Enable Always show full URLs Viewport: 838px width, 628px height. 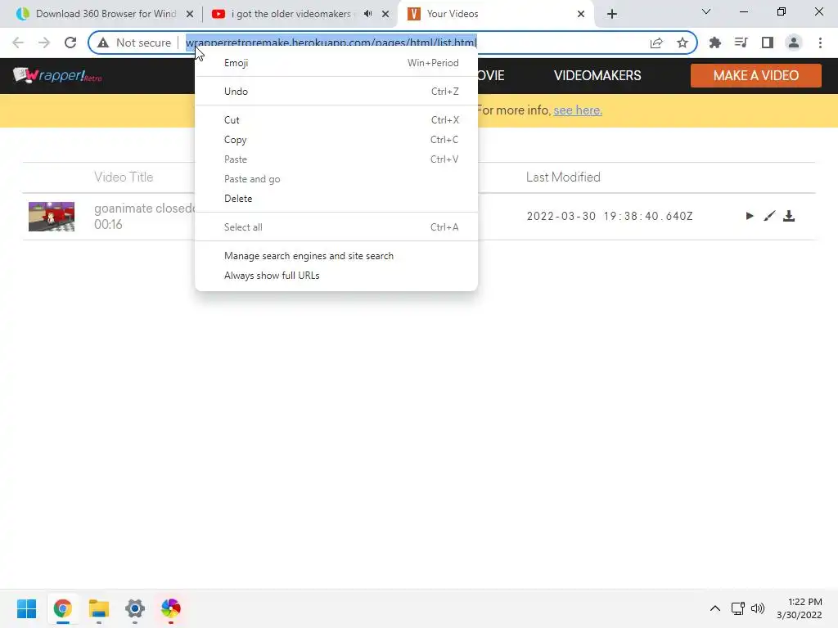pos(336,276)
